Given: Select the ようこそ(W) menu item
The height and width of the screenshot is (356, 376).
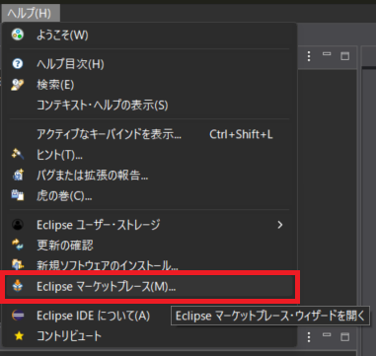Looking at the screenshot, I should coord(150,35).
